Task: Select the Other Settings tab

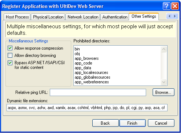Action: pos(144,16)
